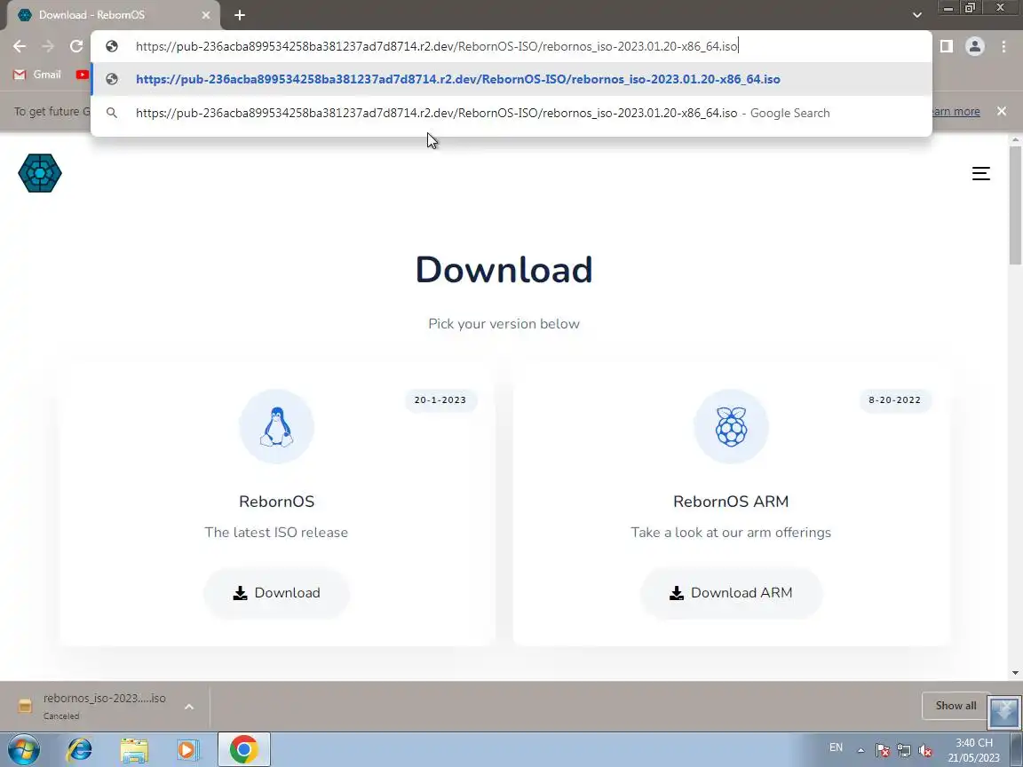Viewport: 1023px width, 767px height.
Task: Click the vertical page scrollbar thumb
Action: [1015, 205]
